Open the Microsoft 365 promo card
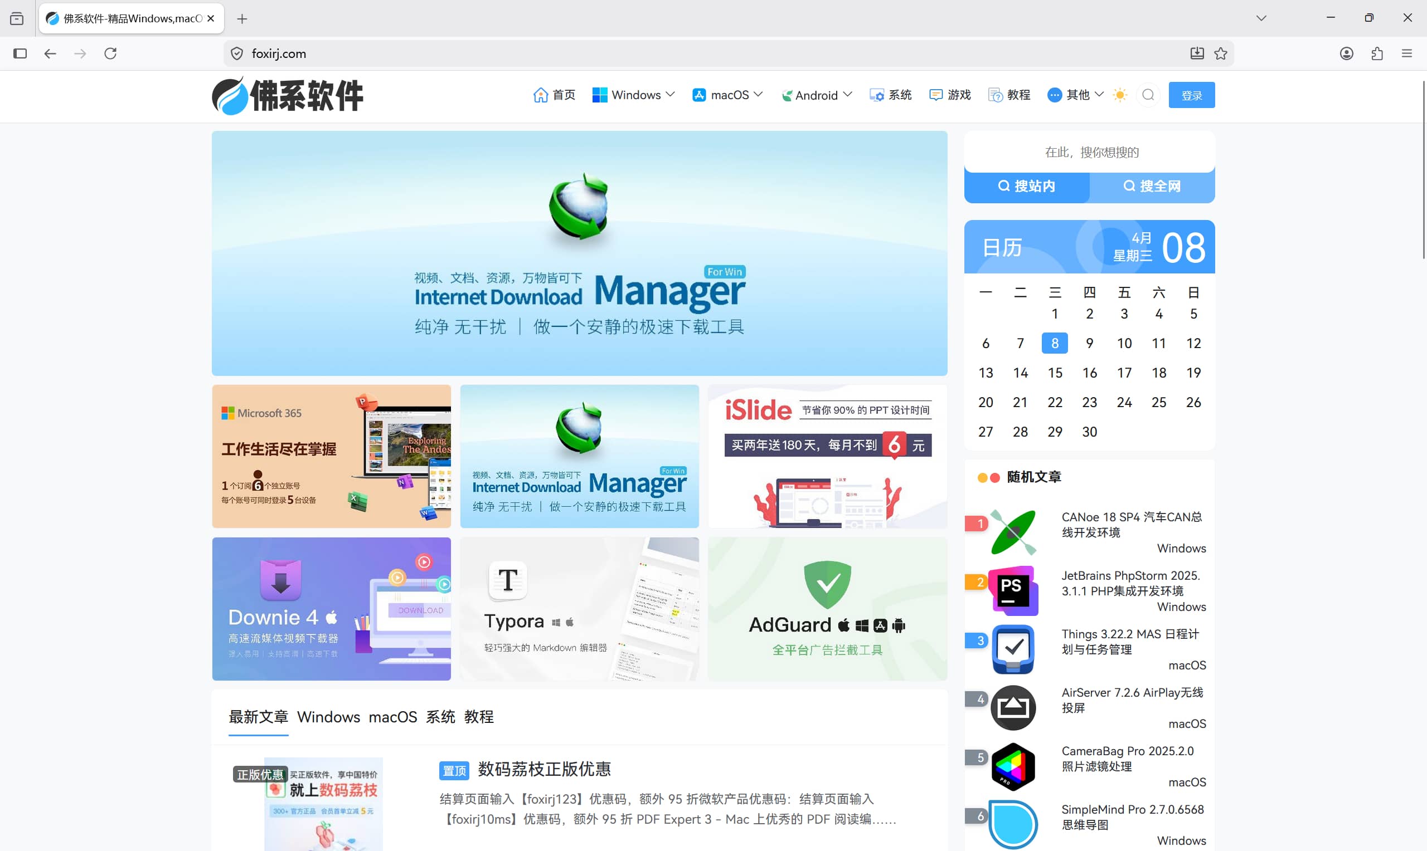1427x851 pixels. [x=332, y=457]
